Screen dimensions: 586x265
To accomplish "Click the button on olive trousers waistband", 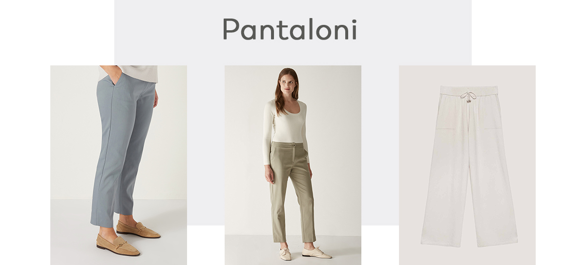I will 294,144.
